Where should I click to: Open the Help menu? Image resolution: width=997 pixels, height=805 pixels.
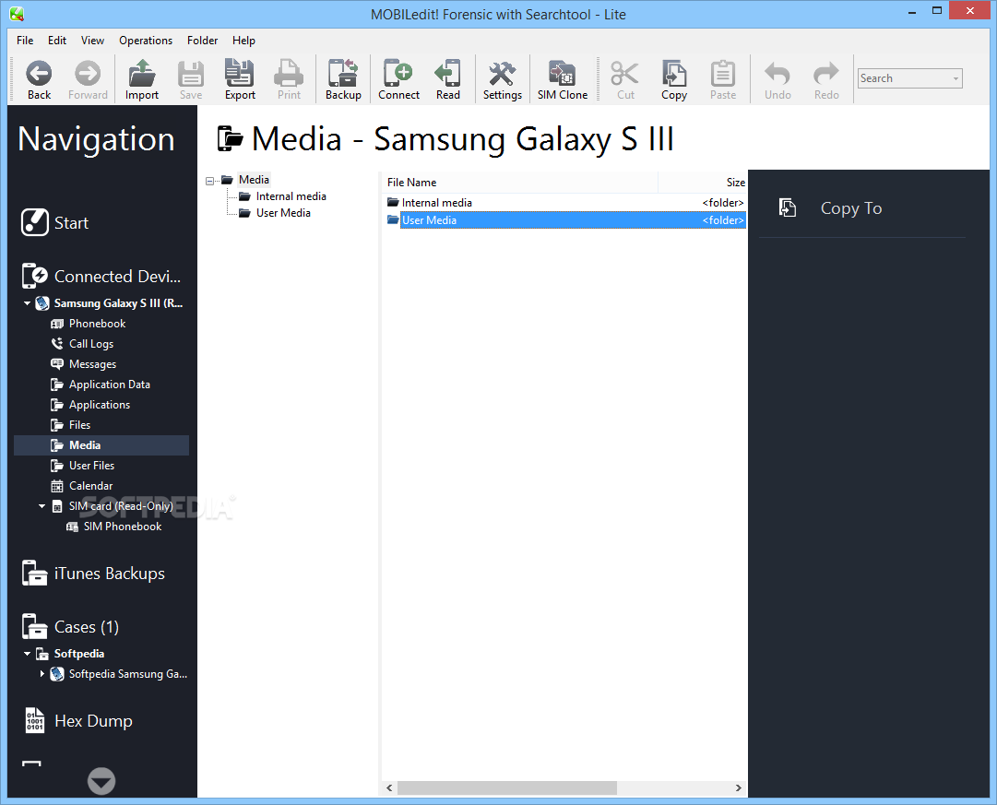pos(243,40)
